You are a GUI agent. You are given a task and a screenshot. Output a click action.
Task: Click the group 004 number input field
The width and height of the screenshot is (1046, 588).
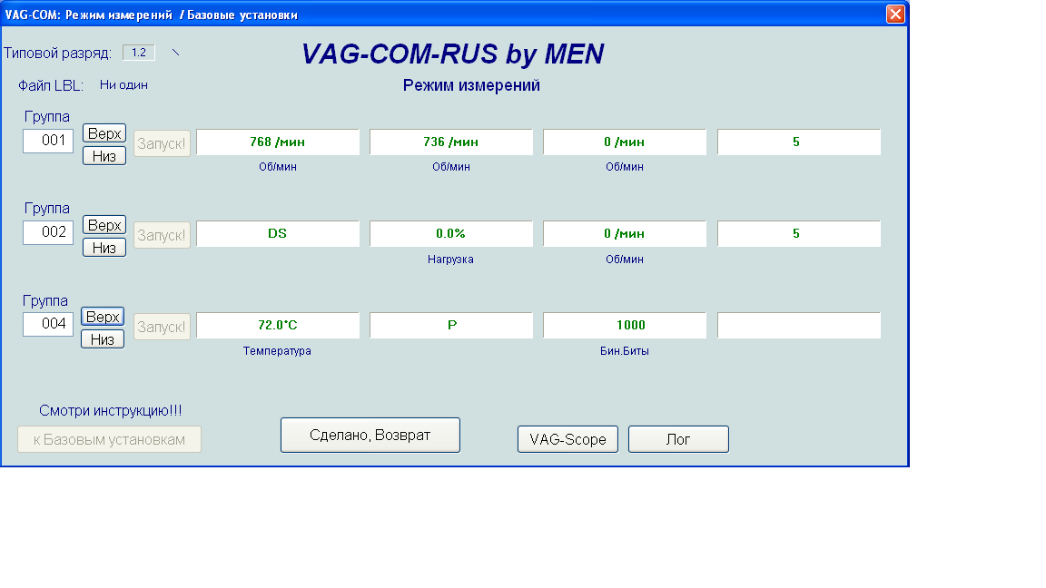(x=48, y=324)
